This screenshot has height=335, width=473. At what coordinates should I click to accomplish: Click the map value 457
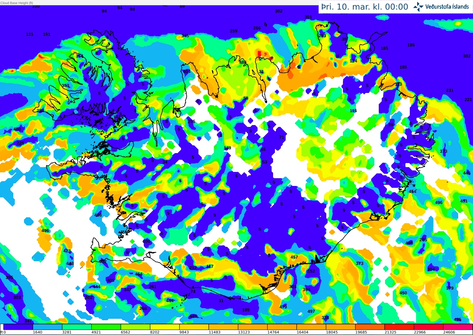[294, 257]
